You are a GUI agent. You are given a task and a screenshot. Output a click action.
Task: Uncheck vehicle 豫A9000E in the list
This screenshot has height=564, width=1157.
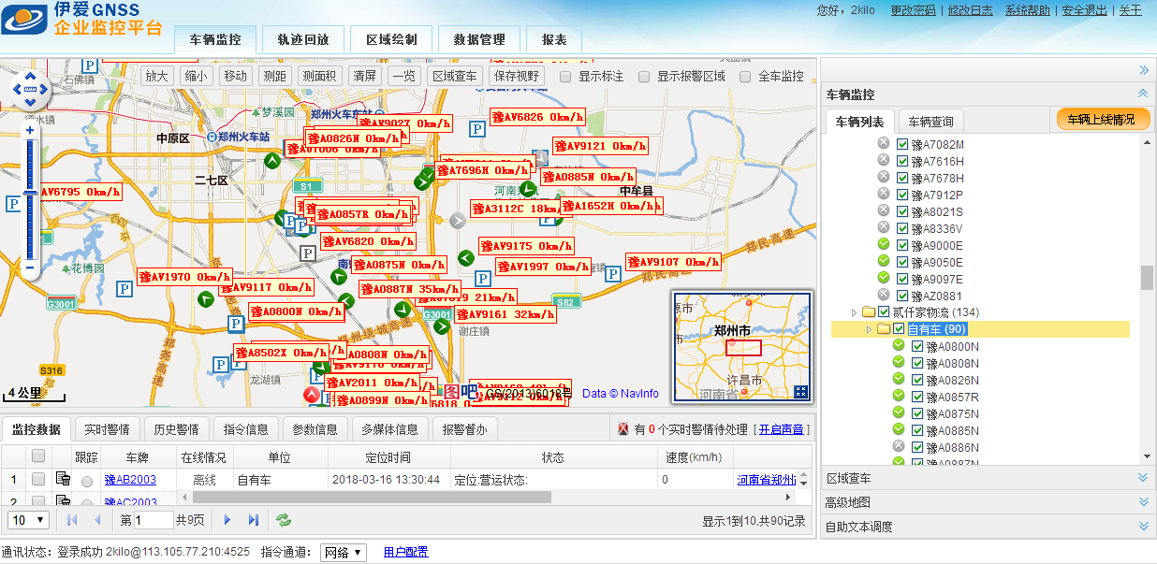pos(902,246)
